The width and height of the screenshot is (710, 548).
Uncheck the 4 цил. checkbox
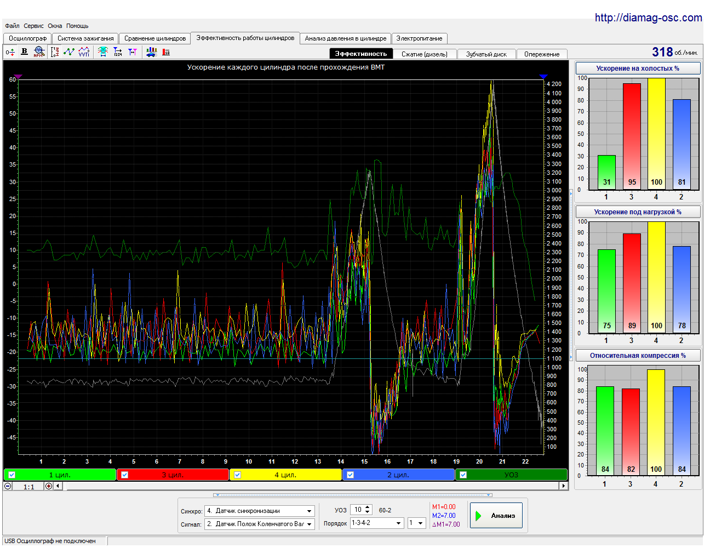[238, 475]
